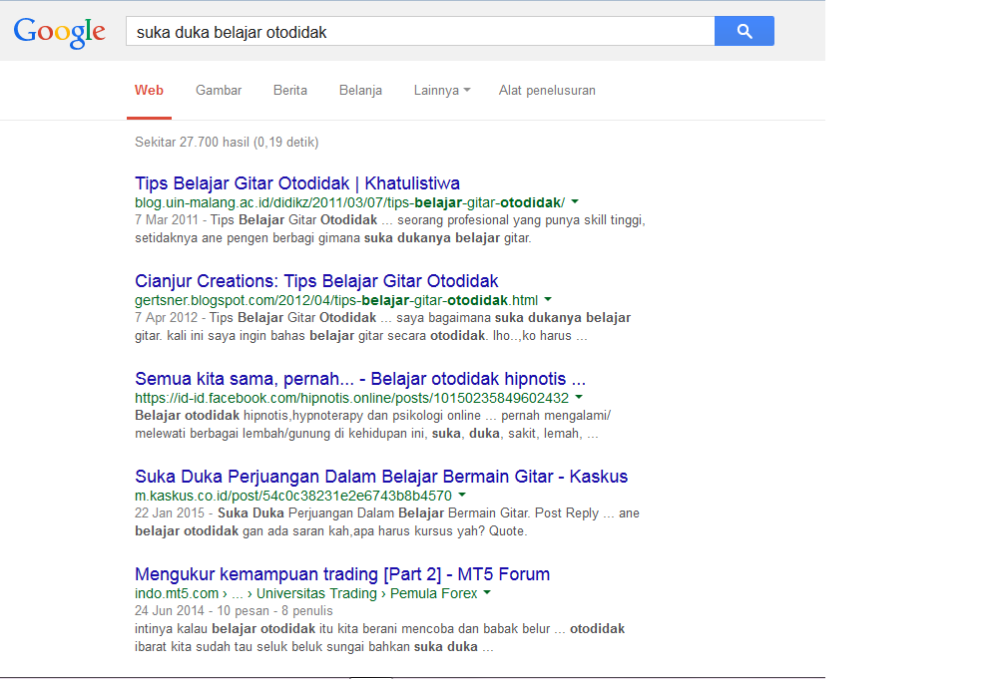Select the Web tab
Screen dimensions: 1003x679
149,90
